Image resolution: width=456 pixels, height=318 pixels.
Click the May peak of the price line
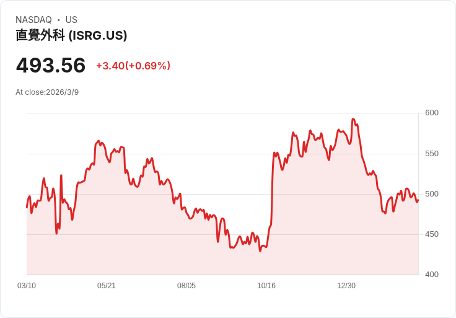[99, 141]
